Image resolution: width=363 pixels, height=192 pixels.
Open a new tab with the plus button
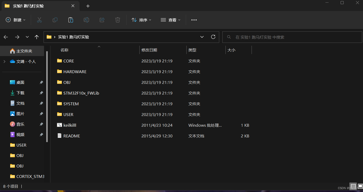(88, 6)
